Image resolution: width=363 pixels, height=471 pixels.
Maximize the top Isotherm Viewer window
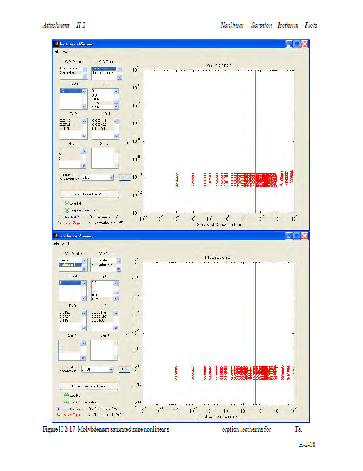[x=297, y=44]
